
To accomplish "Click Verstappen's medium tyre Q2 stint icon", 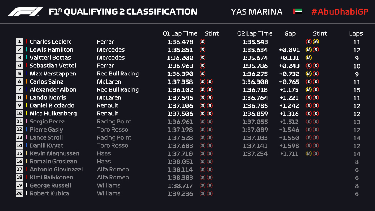I will (309, 74).
